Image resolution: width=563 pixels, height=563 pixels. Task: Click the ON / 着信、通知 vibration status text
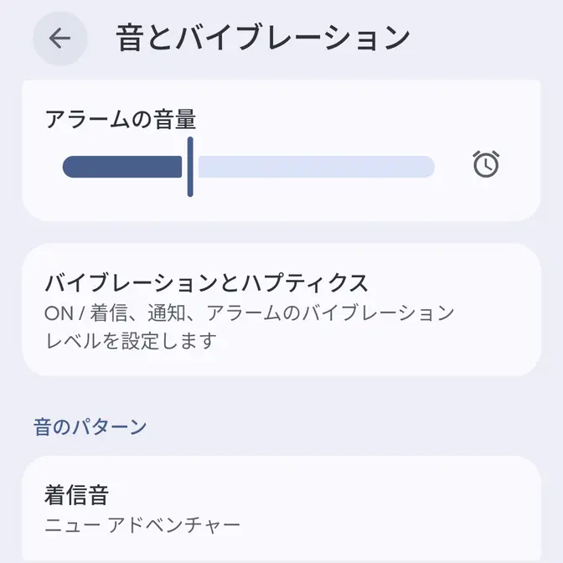coord(249,313)
